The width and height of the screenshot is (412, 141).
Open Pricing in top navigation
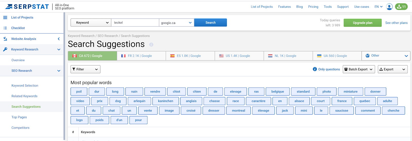[313, 7]
